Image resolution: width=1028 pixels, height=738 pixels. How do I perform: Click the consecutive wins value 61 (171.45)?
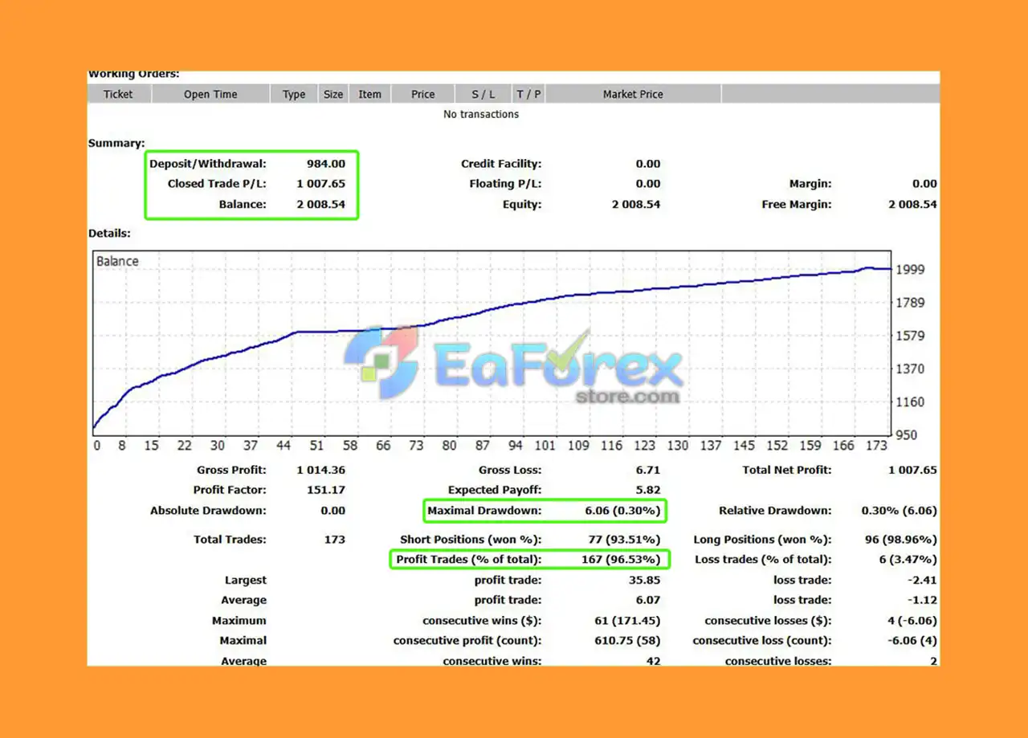tap(626, 621)
